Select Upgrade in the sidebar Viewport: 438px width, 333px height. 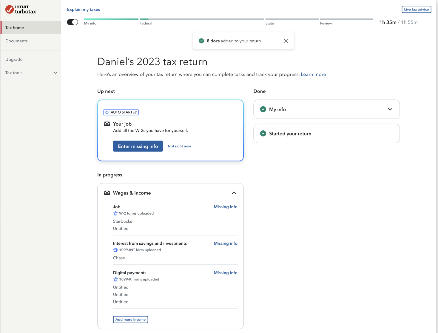(14, 59)
